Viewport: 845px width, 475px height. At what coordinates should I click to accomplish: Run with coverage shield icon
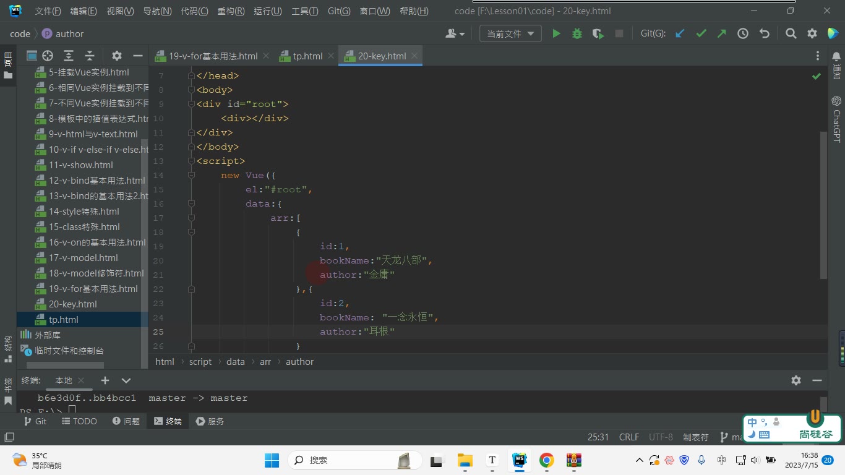click(598, 34)
